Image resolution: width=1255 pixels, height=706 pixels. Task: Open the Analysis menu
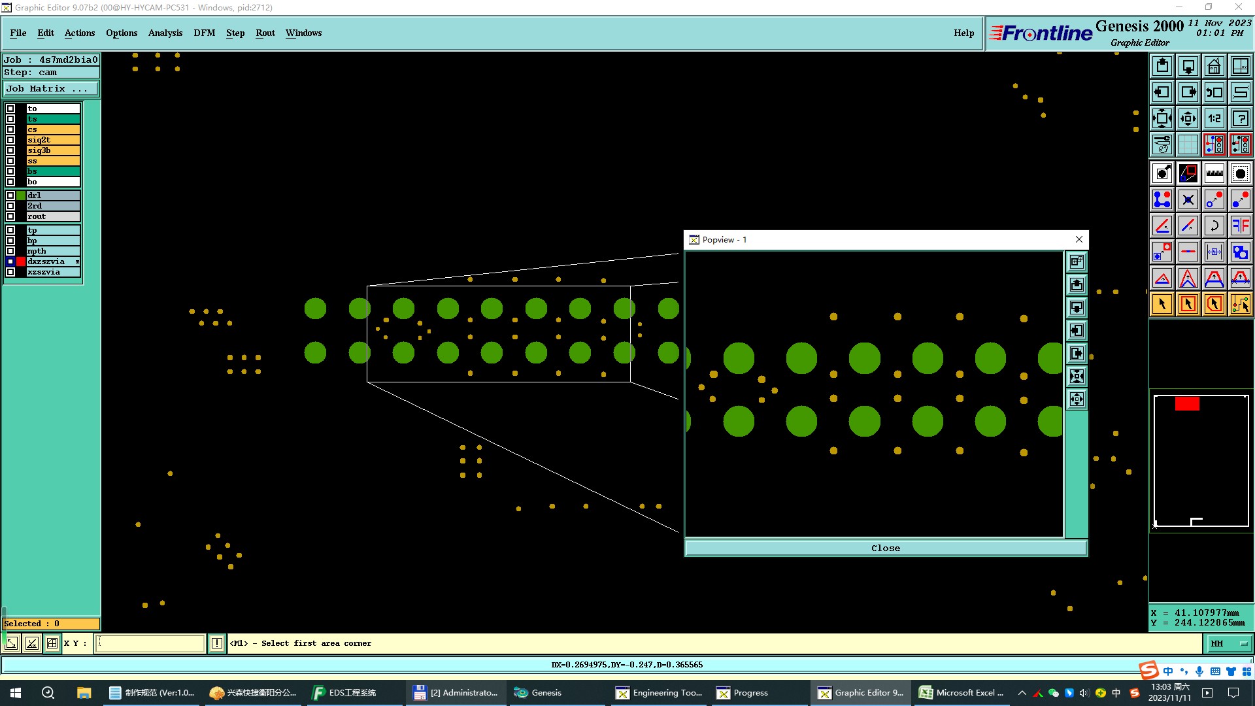click(165, 33)
